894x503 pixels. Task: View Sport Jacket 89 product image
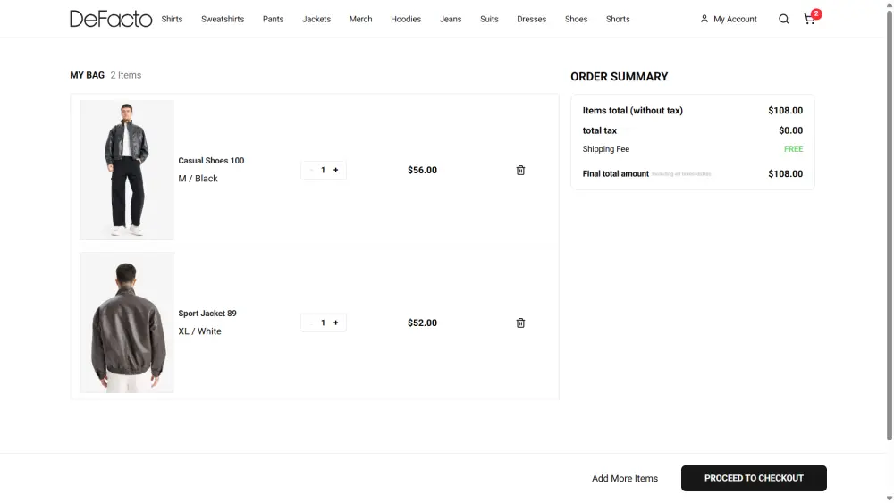[x=127, y=323]
